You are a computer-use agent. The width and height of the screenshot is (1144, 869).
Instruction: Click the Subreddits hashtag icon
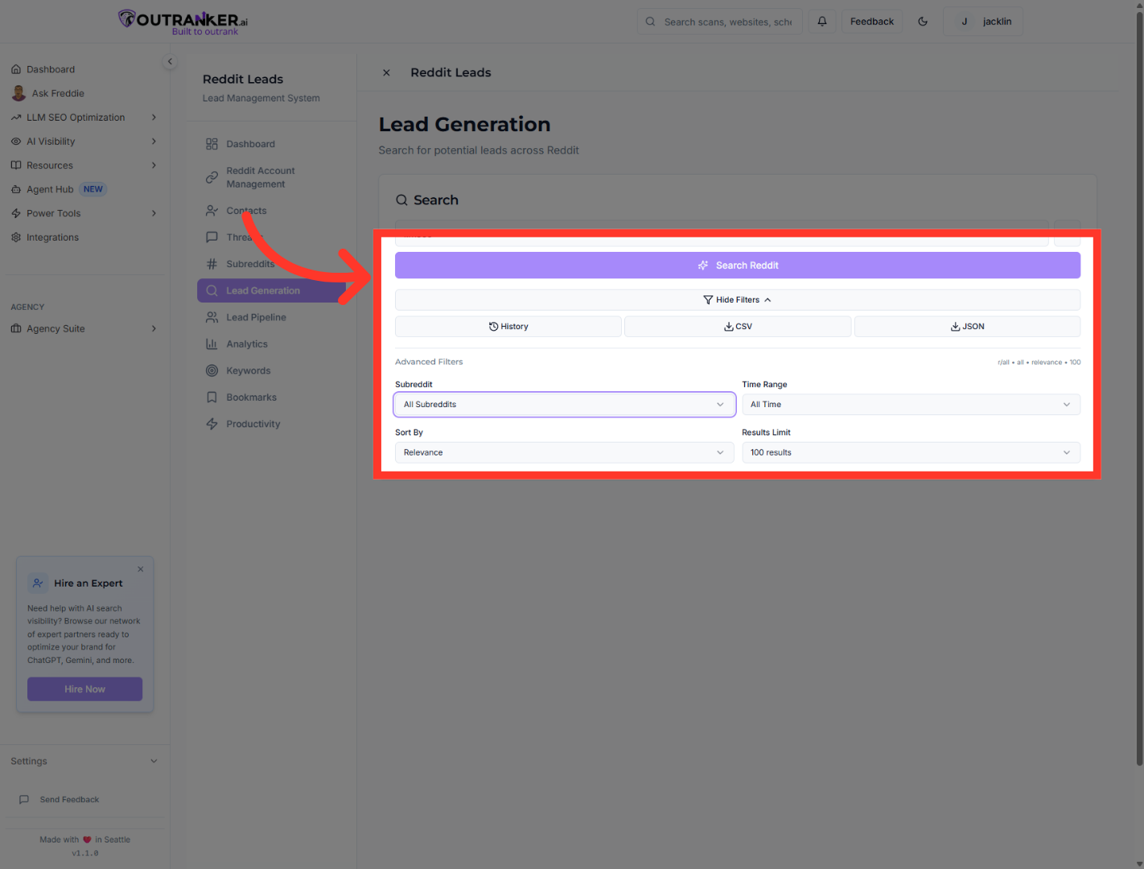tap(212, 263)
